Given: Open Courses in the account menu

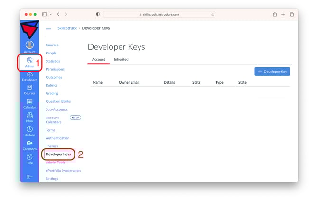Looking at the screenshot, I should (x=52, y=45).
